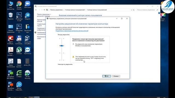Set slider to the top Всегда уведомлять level
Image resolution: width=175 pixels, height=98 pixels.
pyautogui.click(x=62, y=39)
